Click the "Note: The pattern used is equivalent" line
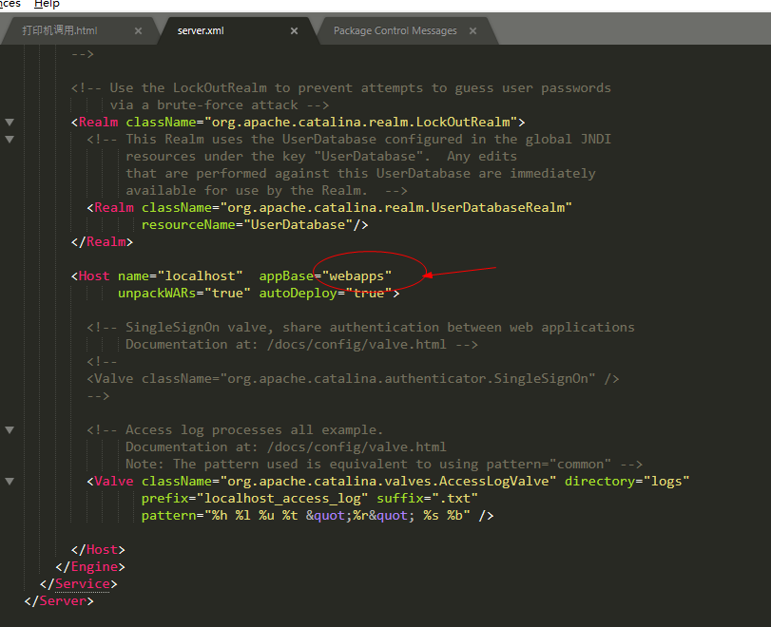The width and height of the screenshot is (771, 627). (x=384, y=465)
